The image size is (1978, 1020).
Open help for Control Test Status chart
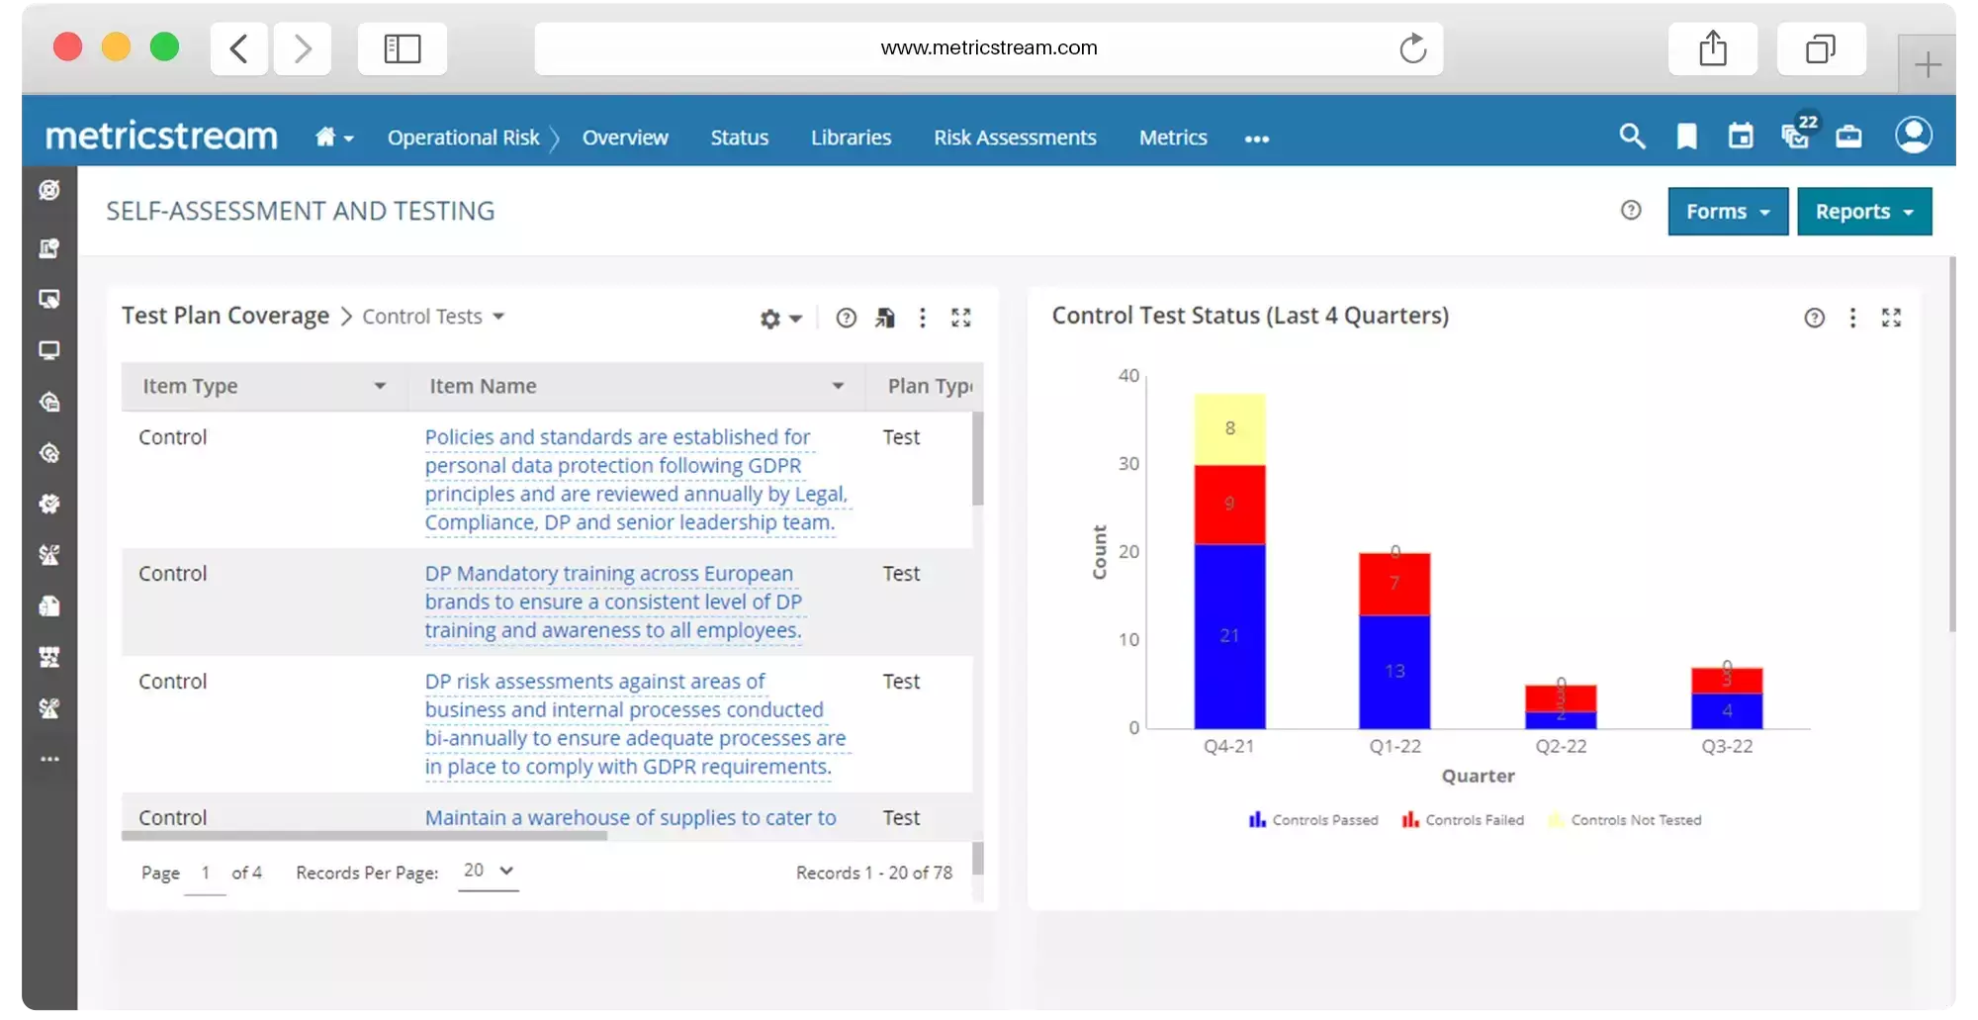tap(1814, 318)
